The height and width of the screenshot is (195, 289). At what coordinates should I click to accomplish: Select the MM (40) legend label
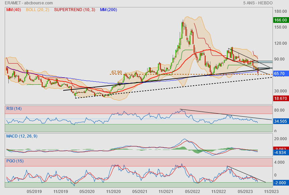[14, 10]
